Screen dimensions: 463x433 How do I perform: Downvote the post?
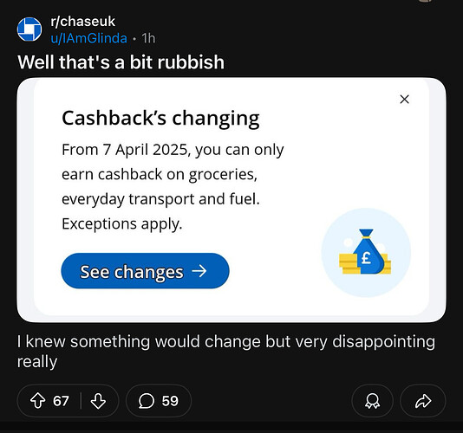pos(98,401)
